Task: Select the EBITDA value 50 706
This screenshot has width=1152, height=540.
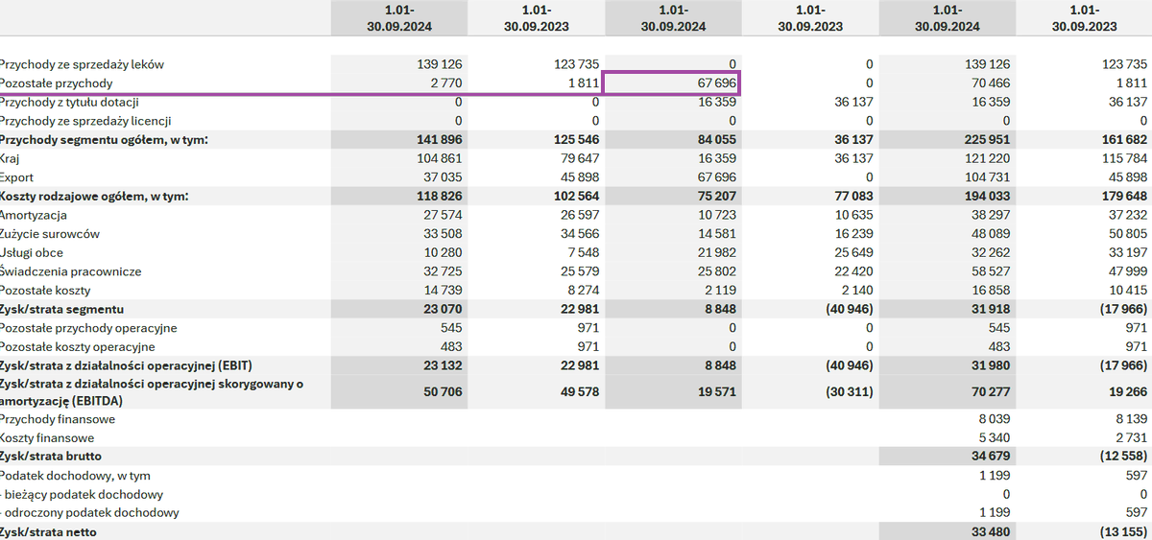Action: [x=444, y=392]
